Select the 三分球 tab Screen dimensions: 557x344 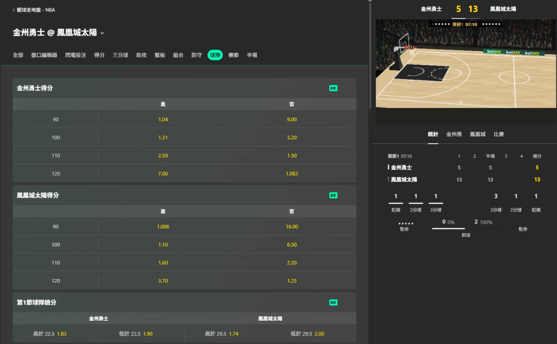click(120, 55)
